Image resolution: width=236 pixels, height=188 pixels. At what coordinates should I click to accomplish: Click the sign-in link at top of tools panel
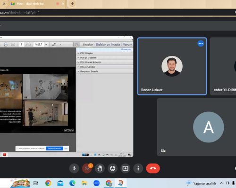pyautogui.click(x=126, y=49)
